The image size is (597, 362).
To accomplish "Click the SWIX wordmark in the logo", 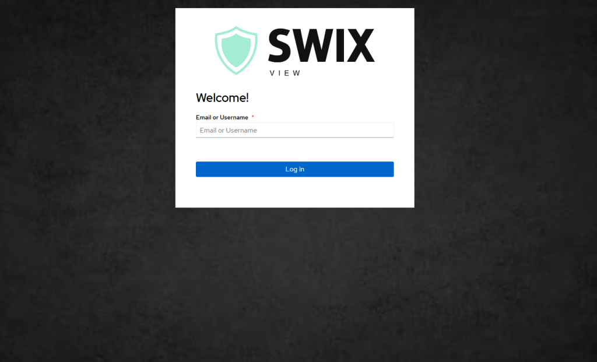I will (x=321, y=45).
